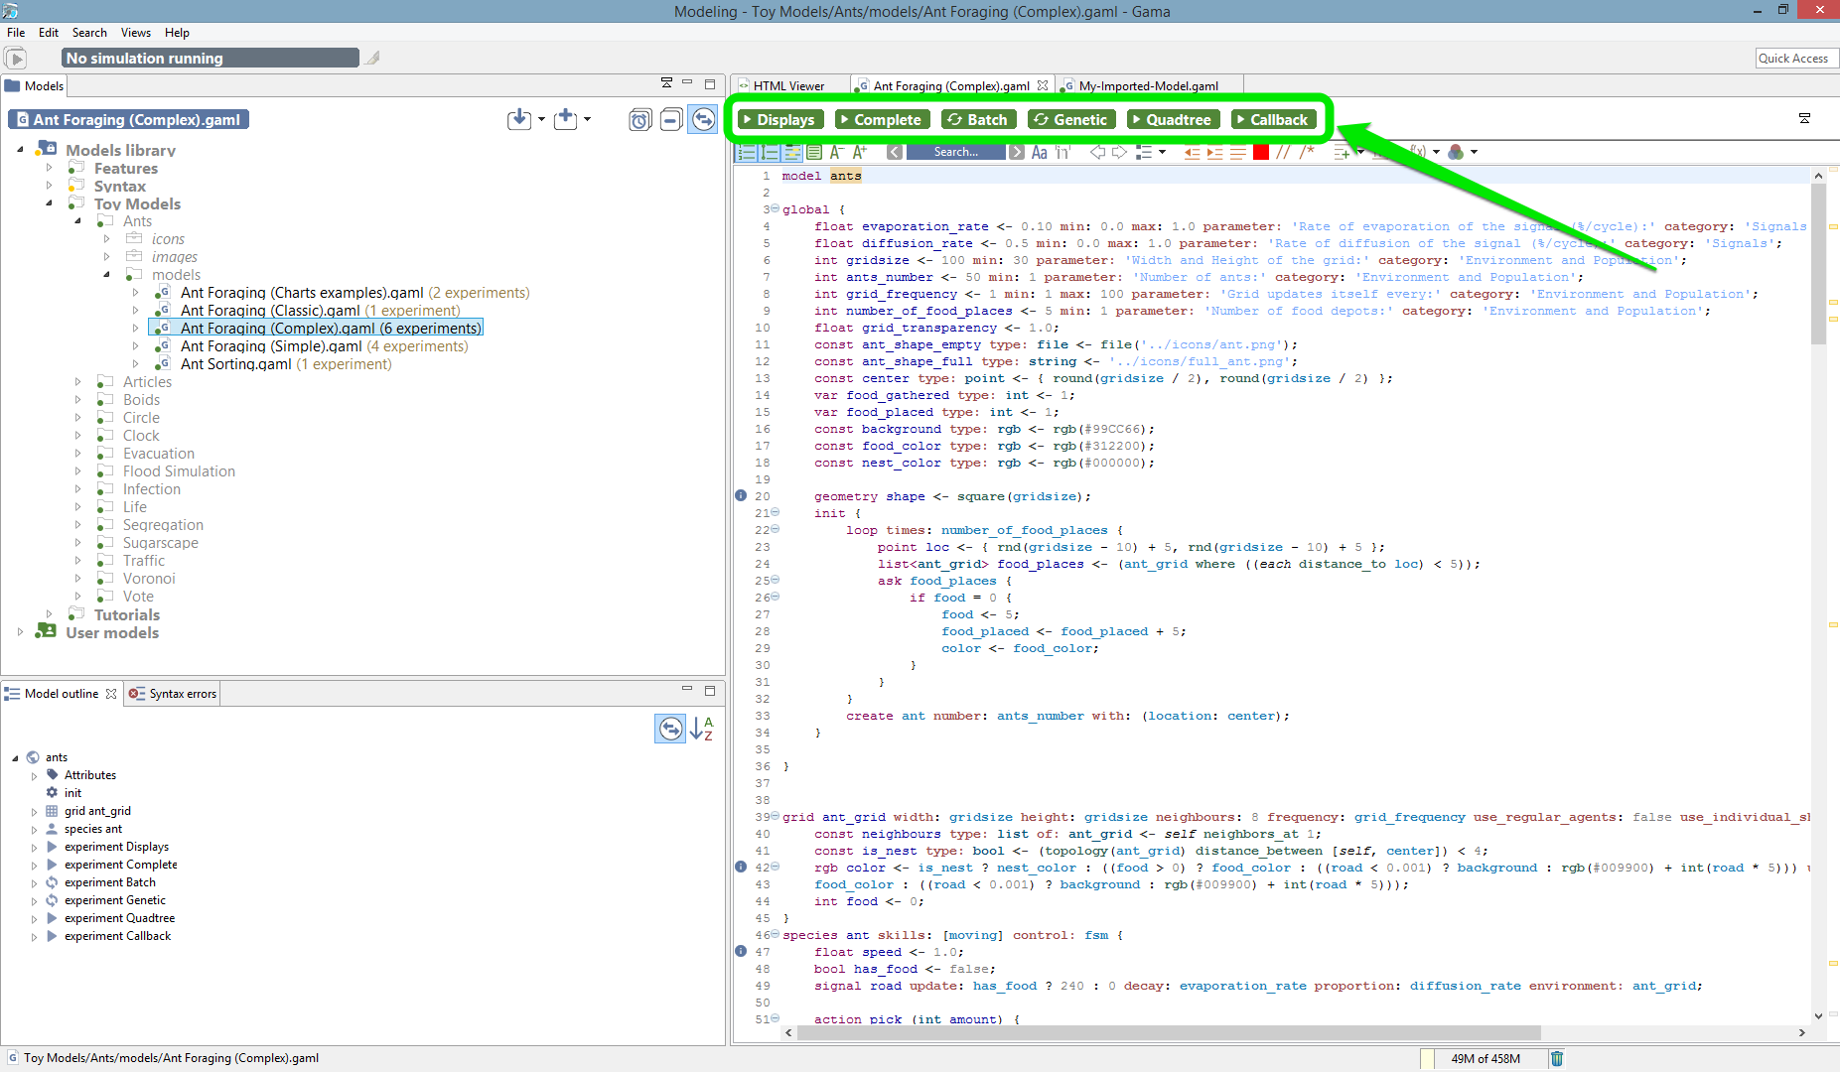This screenshot has height=1072, width=1840.
Task: Run the Displays experiment
Action: point(780,119)
